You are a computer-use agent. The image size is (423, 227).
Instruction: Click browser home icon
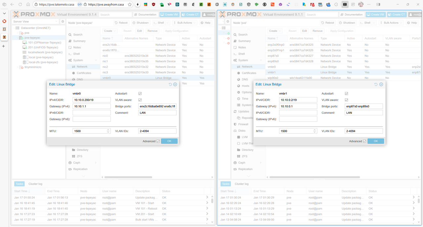click(28, 5)
